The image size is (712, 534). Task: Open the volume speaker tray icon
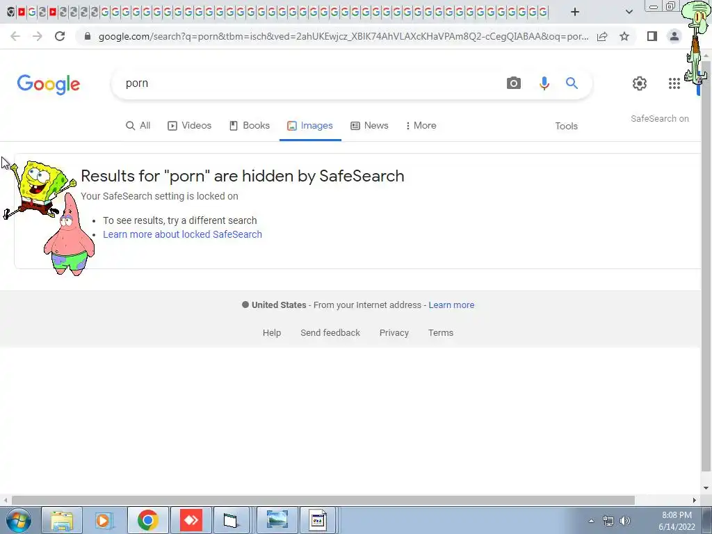coord(625,521)
